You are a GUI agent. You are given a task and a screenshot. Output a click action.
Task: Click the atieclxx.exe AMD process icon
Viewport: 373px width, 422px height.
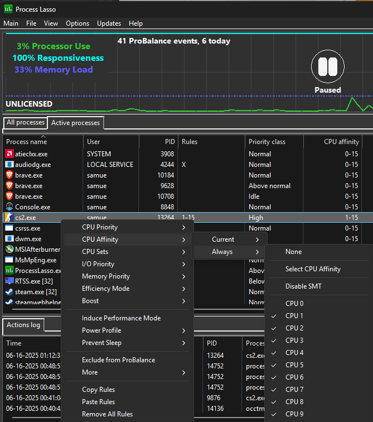pos(9,154)
